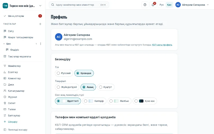
Task: Click the AC avatar in top bar
Action: point(178,5)
